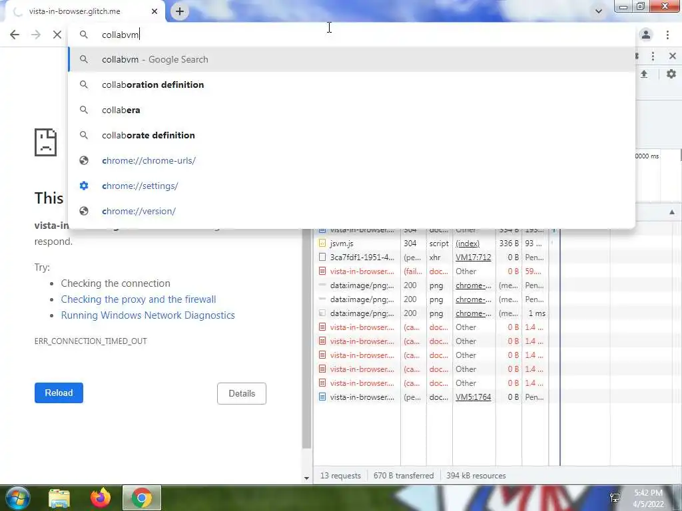Click the Details button
Image resolution: width=682 pixels, height=511 pixels.
tap(242, 393)
